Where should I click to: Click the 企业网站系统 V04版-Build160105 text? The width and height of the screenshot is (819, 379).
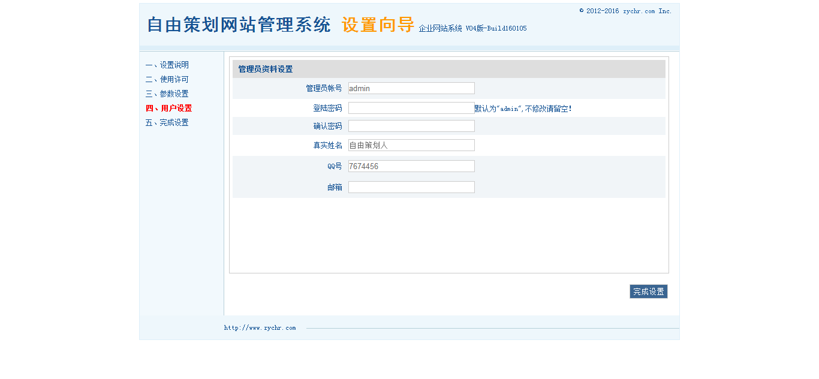click(472, 28)
